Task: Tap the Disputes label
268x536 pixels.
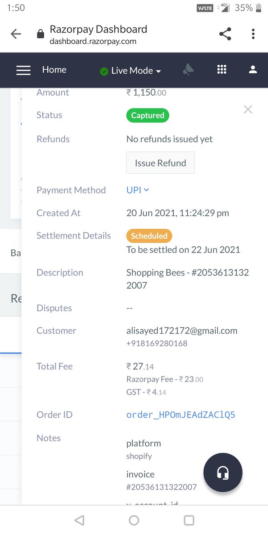Action: 54,308
